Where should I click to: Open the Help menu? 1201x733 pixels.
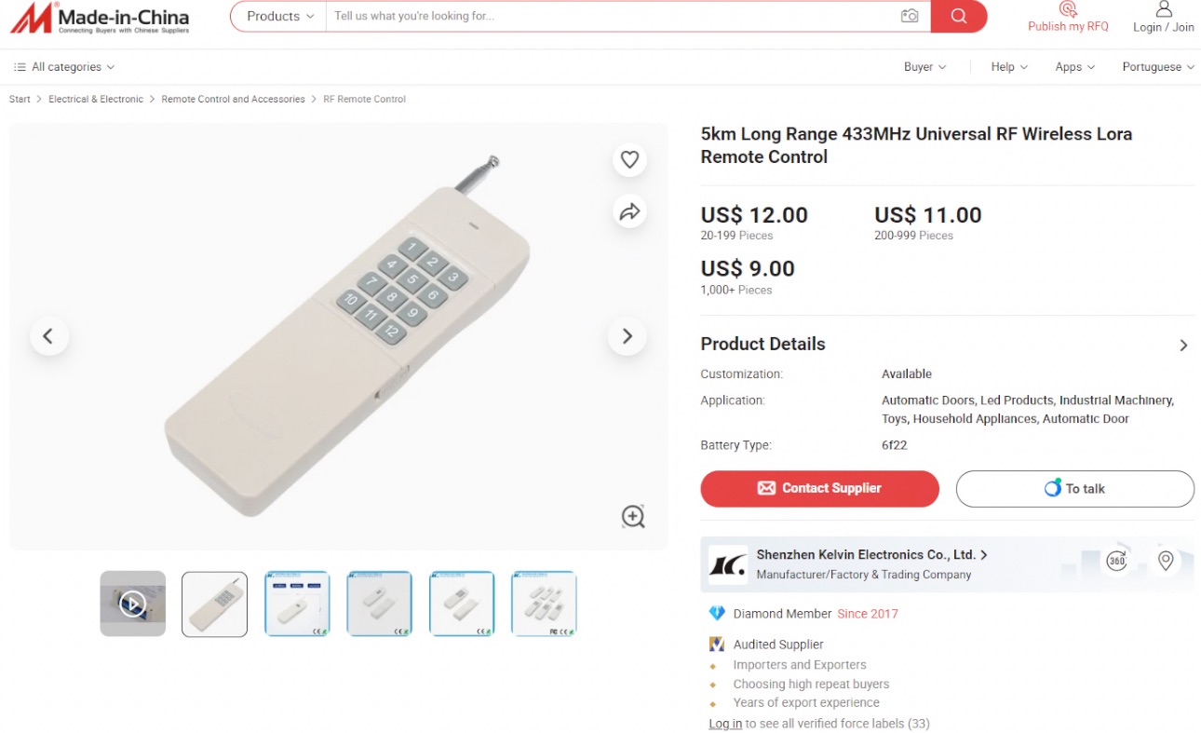(1009, 67)
